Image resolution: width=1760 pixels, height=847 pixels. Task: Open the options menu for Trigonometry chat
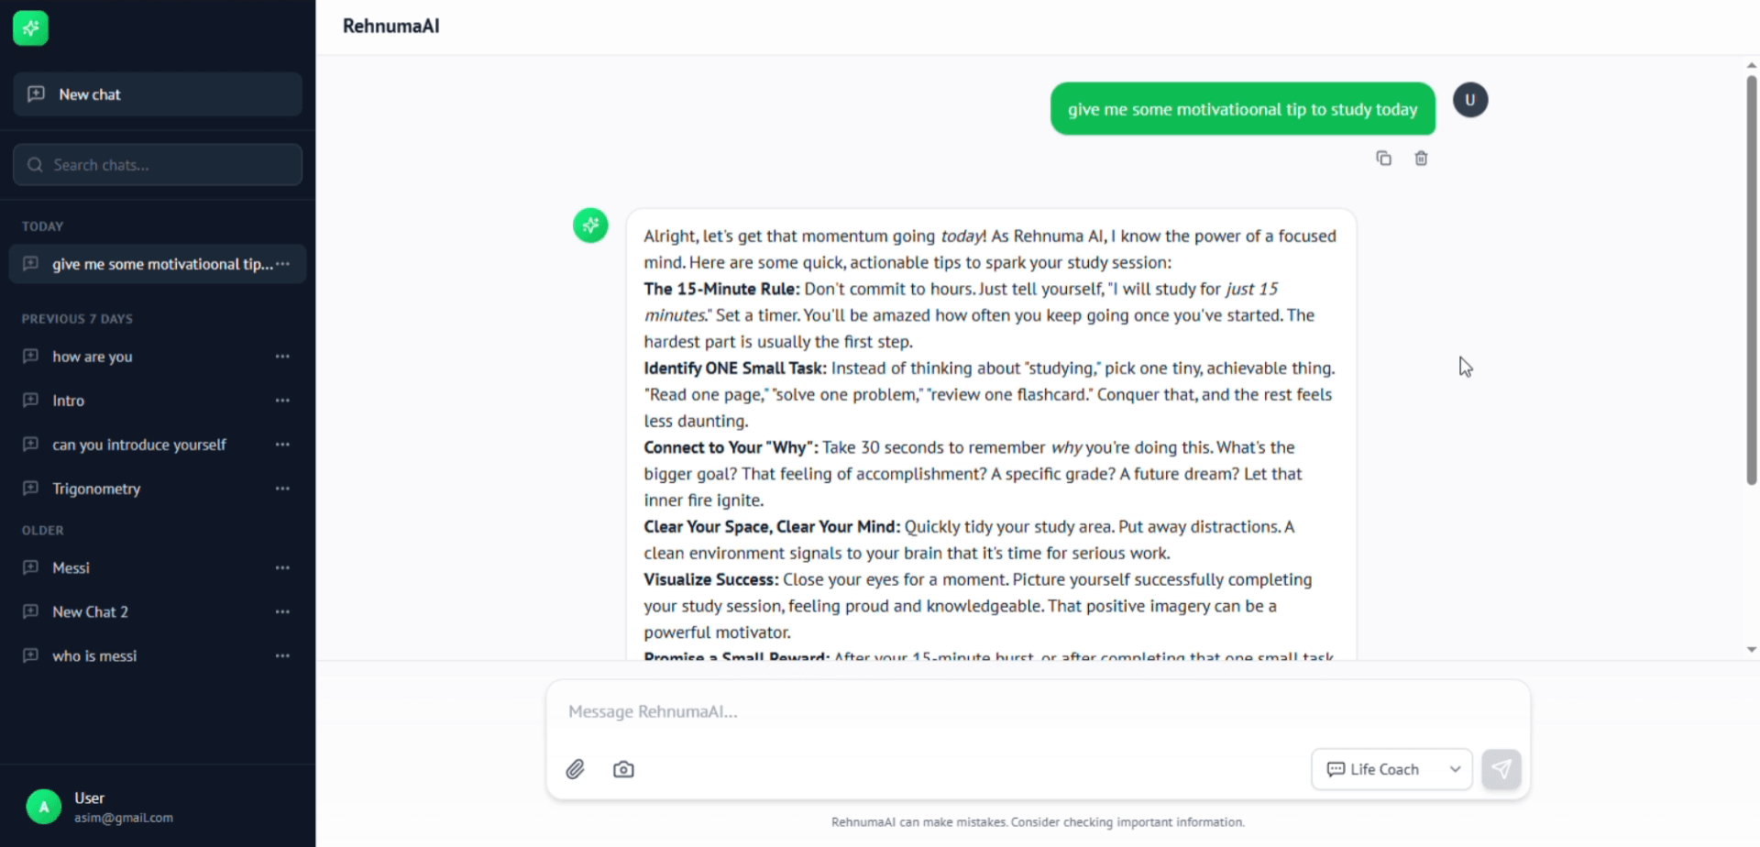point(282,489)
